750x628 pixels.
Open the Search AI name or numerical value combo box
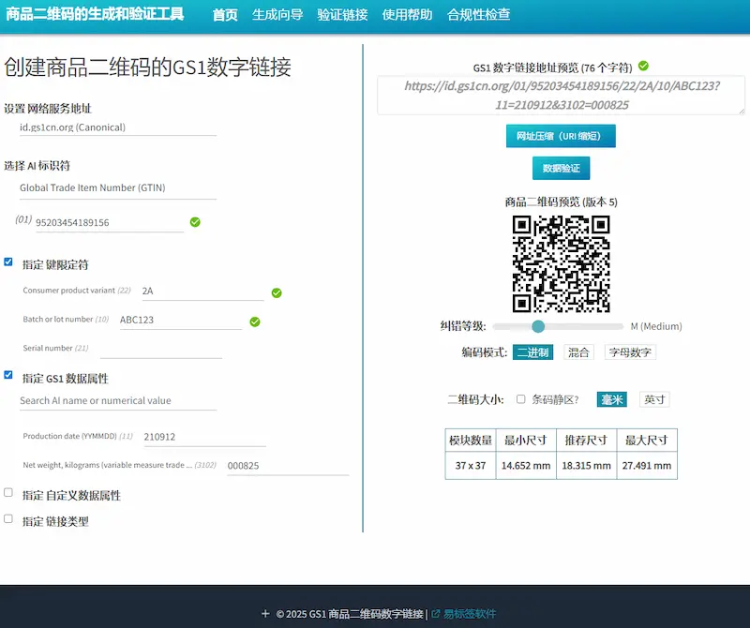[x=118, y=400]
